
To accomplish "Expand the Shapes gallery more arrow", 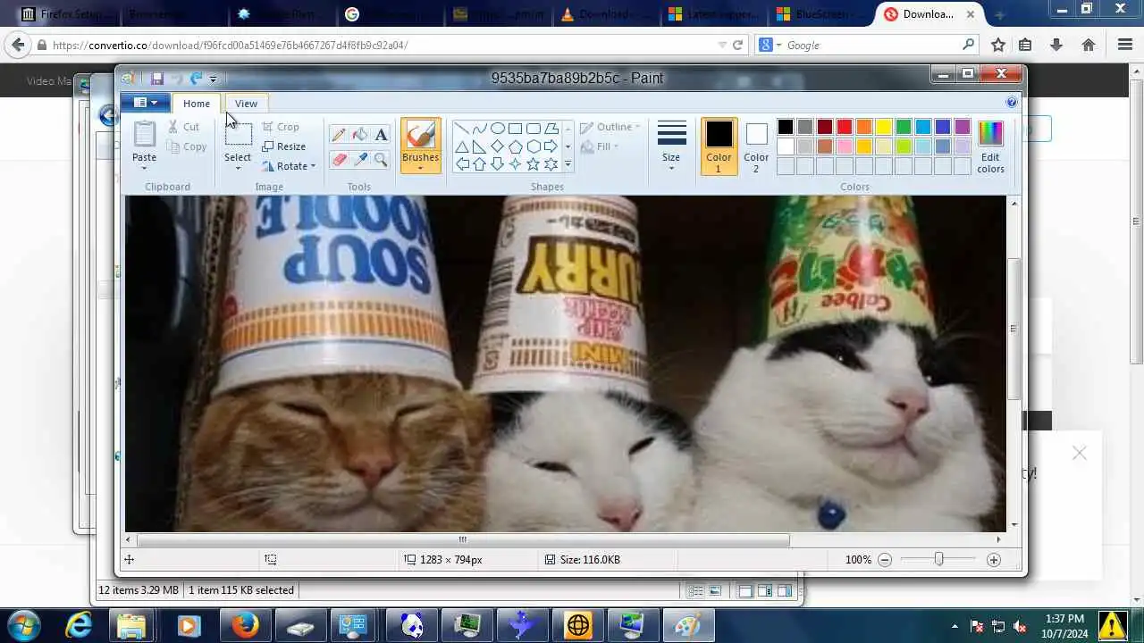I will [x=568, y=164].
